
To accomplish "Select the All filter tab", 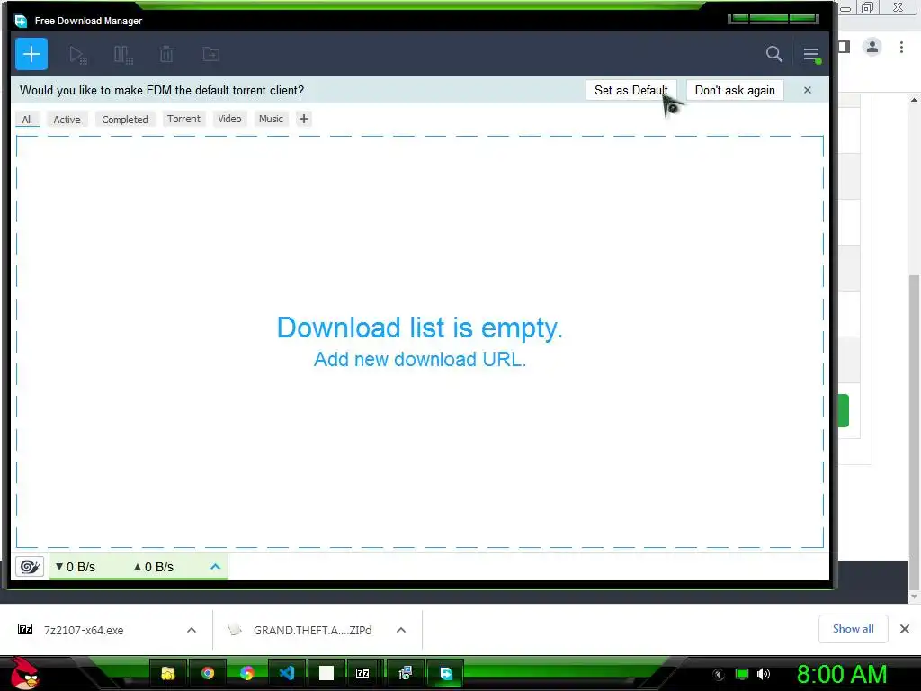I will coord(27,120).
